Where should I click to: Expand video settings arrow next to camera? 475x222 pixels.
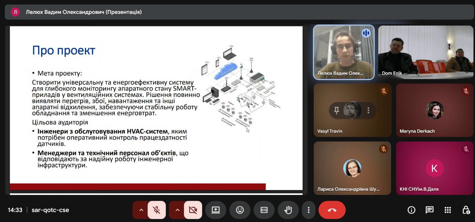pyautogui.click(x=177, y=210)
